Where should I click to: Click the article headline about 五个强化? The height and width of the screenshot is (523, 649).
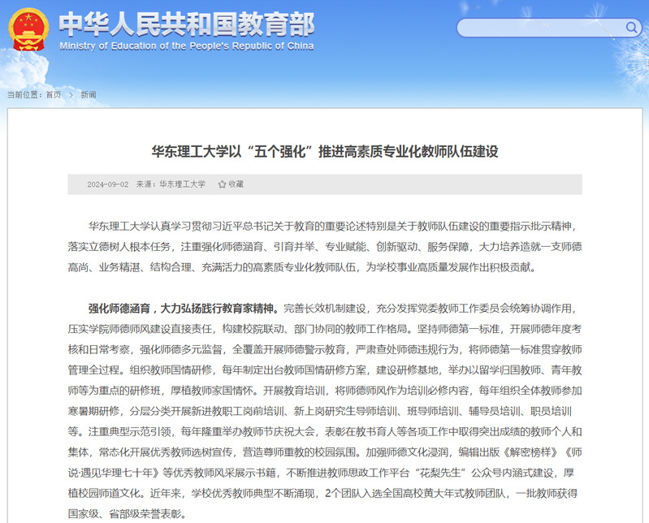(x=324, y=151)
